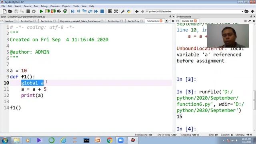
Task: Expand the working directory path dropdown
Action: click(x=242, y=11)
